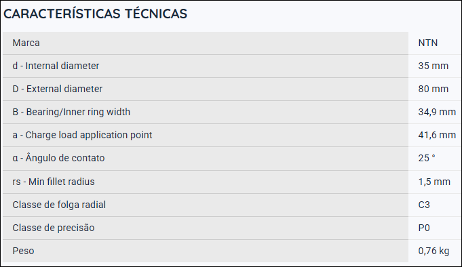Click the 0,76 kg weight value
Screen dimensions: 462x267
pos(434,251)
